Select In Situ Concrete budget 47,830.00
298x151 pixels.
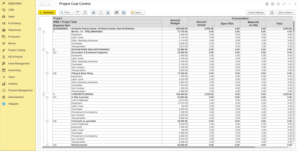point(175,97)
